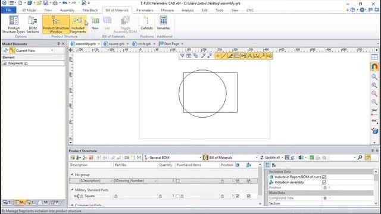Click the Update all button
The height and width of the screenshot is (214, 381).
270,158
